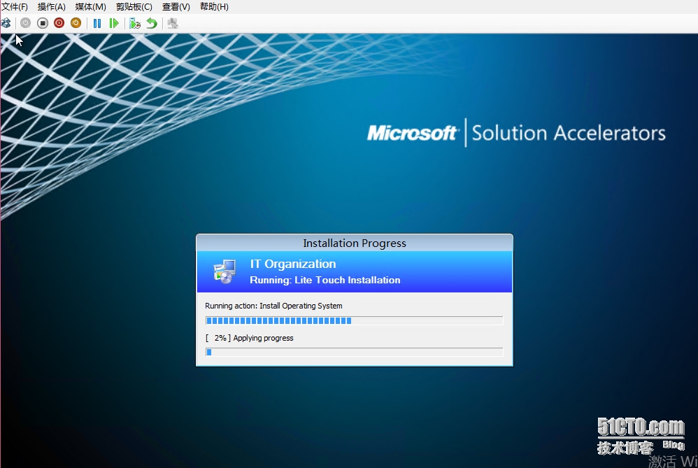Open the 剪贴板(C) menu

tap(134, 7)
